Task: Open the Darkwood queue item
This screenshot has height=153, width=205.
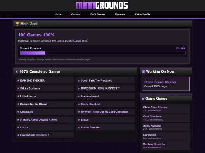Action: click(x=166, y=136)
